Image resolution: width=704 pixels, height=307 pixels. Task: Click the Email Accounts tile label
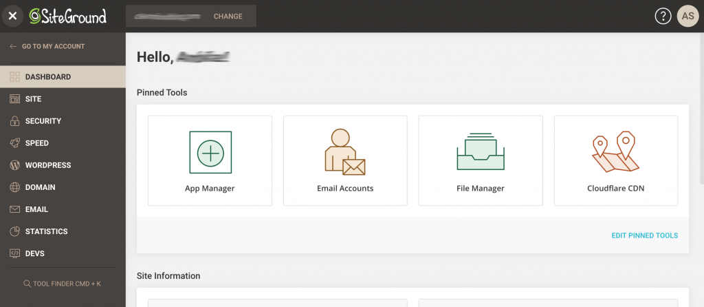tap(345, 189)
